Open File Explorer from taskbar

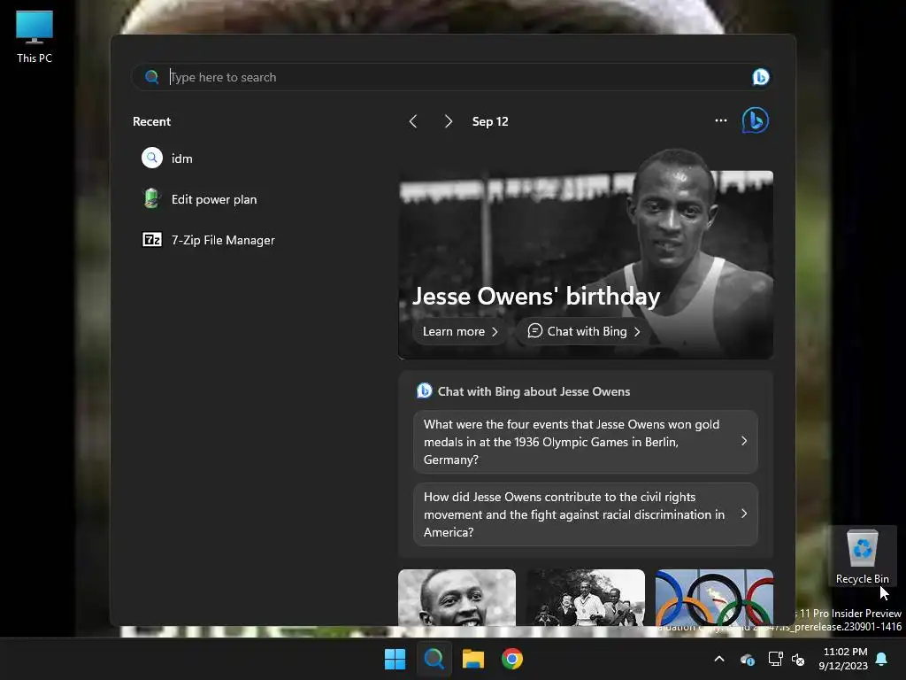(x=473, y=659)
